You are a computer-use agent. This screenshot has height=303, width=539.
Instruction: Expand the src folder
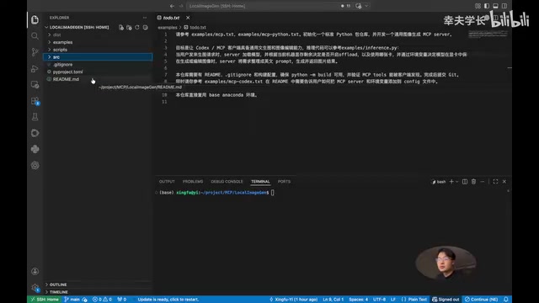(x=98, y=57)
